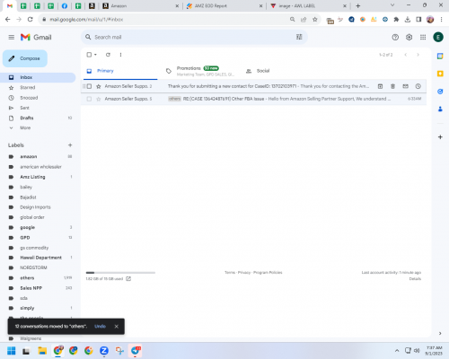Open More toolbar options dots
The width and height of the screenshot is (449, 359).
pyautogui.click(x=120, y=55)
